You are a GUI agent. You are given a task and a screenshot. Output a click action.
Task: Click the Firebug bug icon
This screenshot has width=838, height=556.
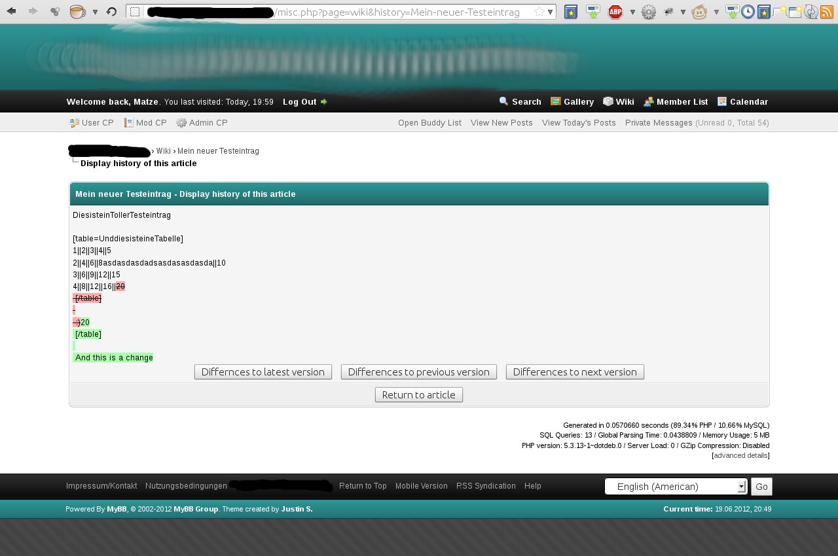(668, 12)
